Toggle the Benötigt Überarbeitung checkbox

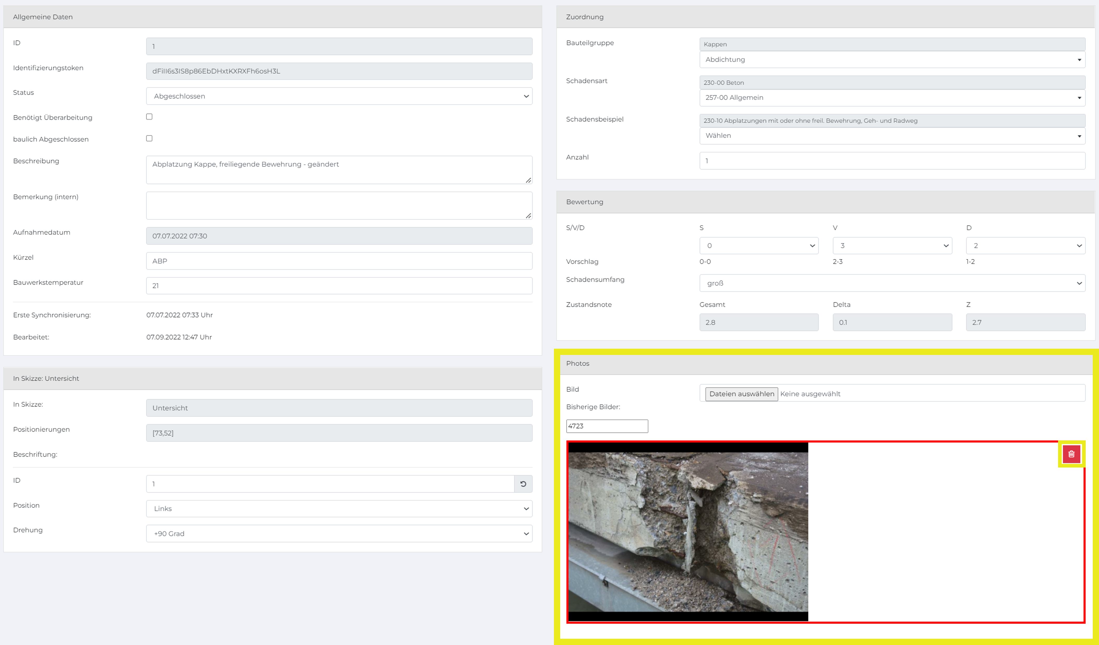(x=149, y=117)
